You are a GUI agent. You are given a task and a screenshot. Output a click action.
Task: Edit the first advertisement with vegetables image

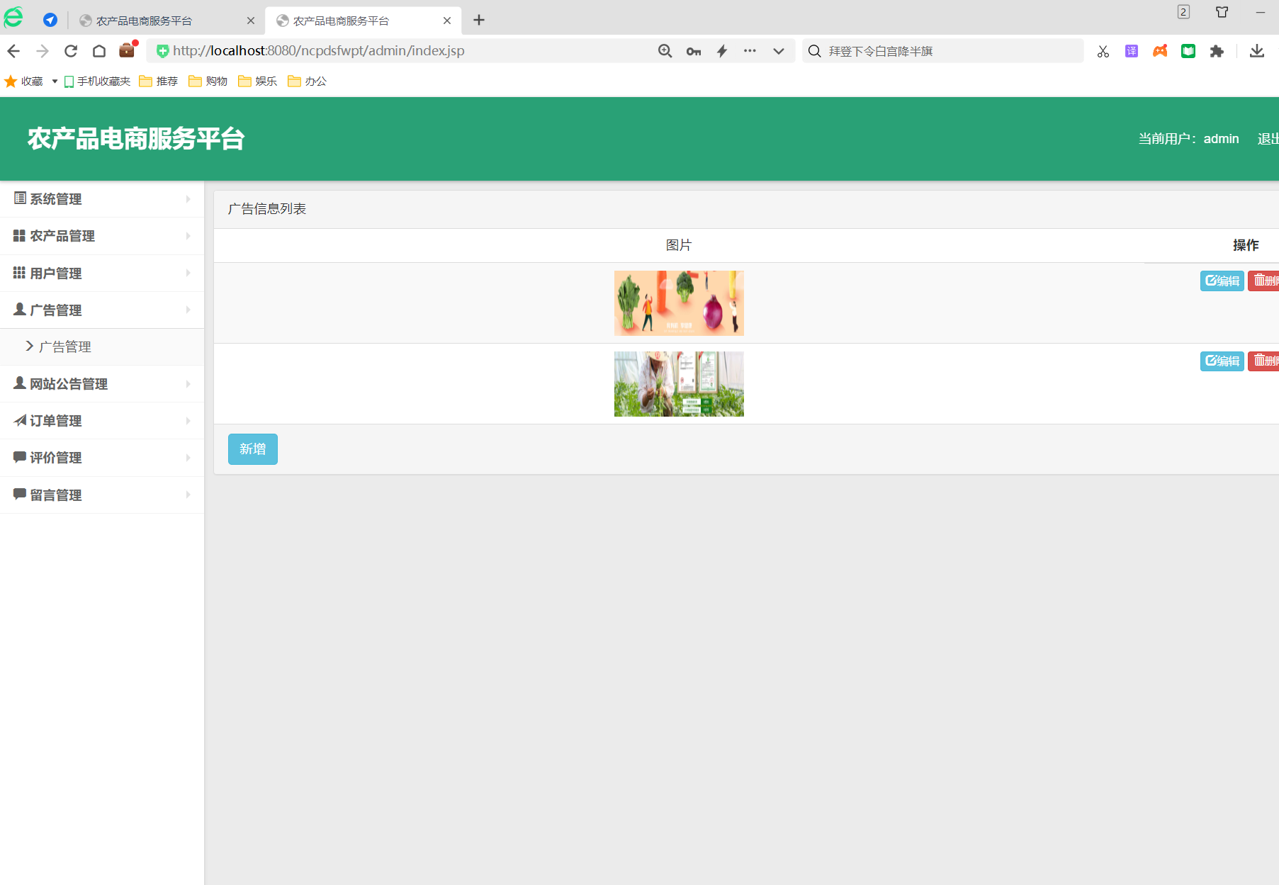point(1222,281)
